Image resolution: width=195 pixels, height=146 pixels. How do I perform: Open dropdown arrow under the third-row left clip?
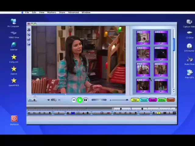click(x=143, y=75)
